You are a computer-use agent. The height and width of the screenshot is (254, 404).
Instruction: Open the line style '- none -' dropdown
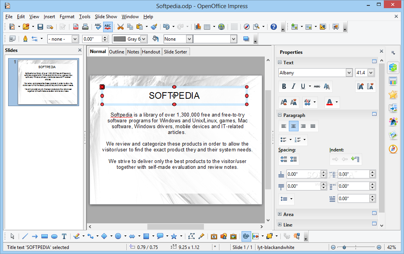(75, 39)
